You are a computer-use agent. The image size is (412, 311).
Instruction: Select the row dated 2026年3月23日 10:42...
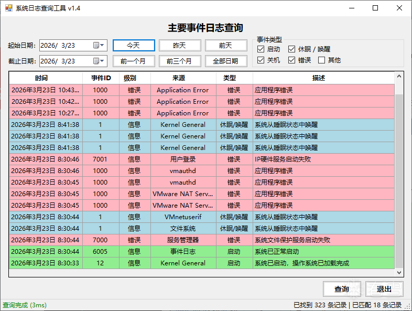click(201, 102)
